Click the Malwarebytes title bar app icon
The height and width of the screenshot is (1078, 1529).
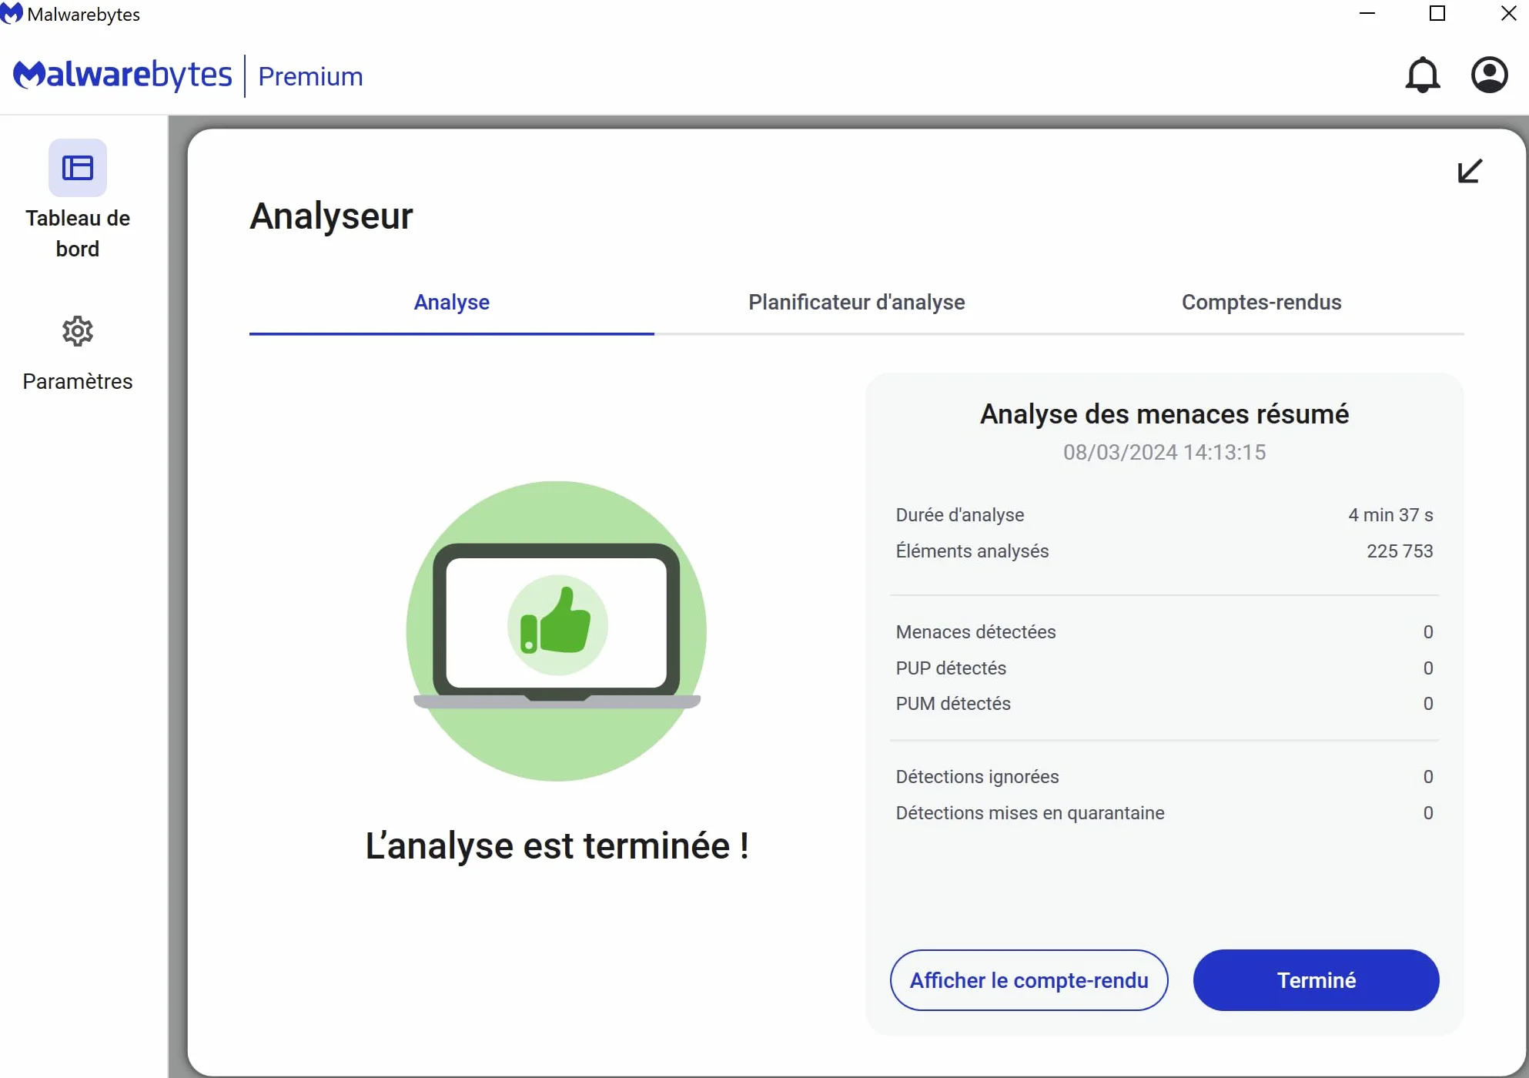(x=11, y=14)
